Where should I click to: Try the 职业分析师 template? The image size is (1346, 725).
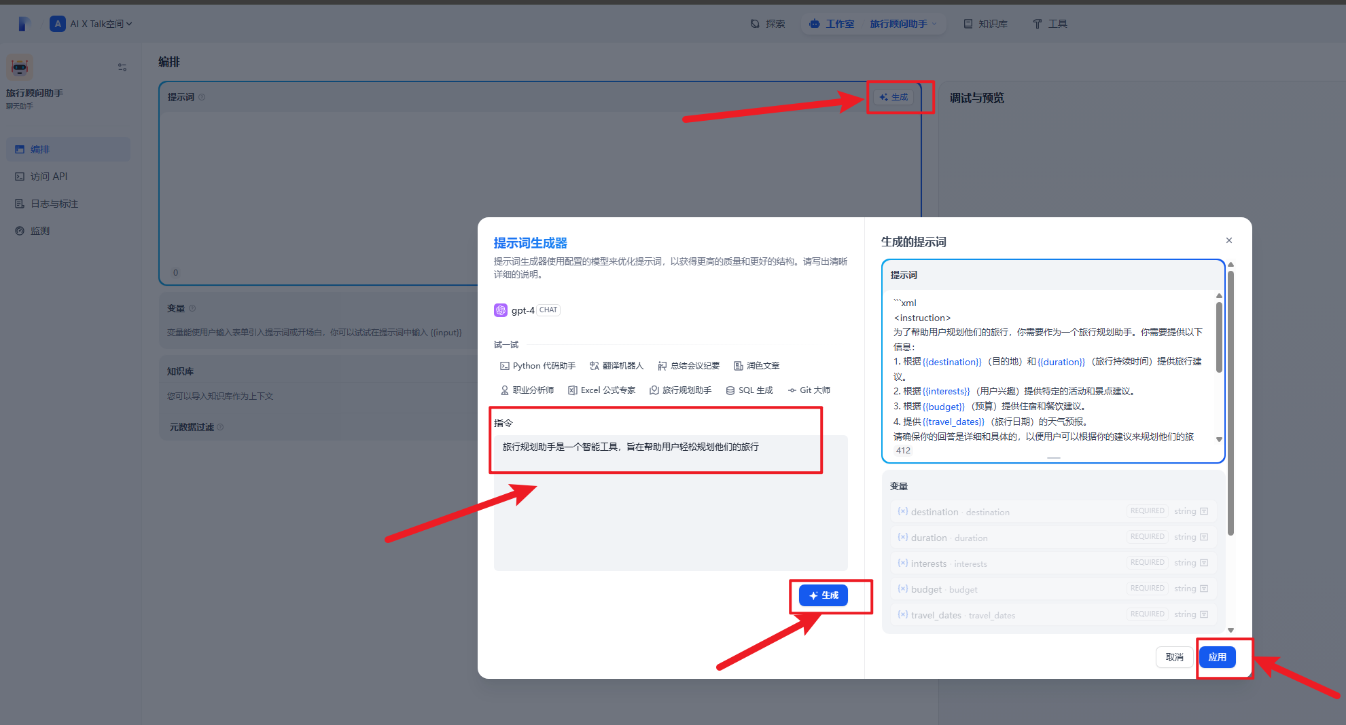point(527,390)
